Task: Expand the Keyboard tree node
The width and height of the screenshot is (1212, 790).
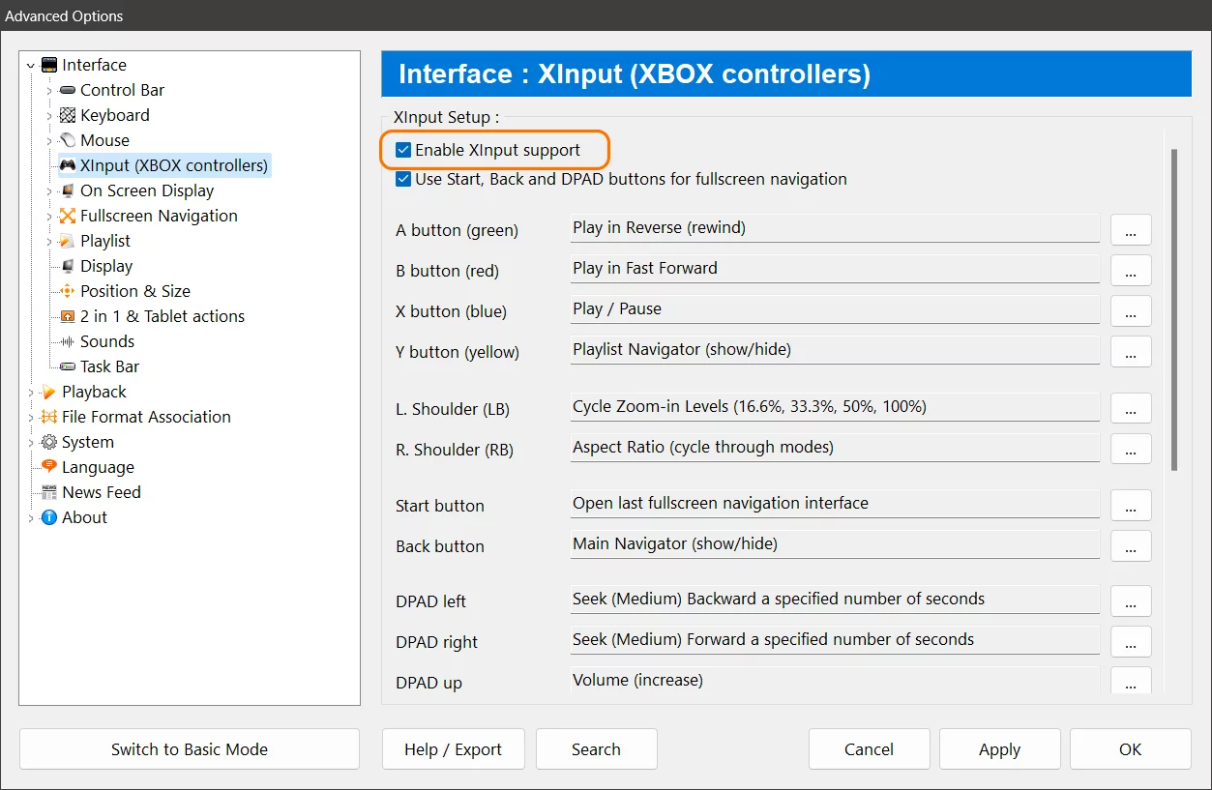Action: tap(49, 116)
